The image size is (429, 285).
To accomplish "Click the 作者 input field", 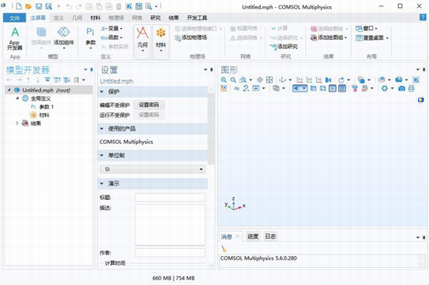I will point(170,253).
